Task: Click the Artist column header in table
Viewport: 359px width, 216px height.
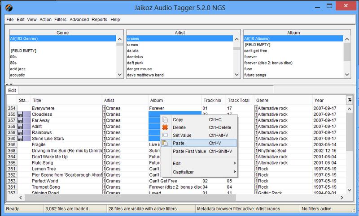Action: pyautogui.click(x=125, y=100)
